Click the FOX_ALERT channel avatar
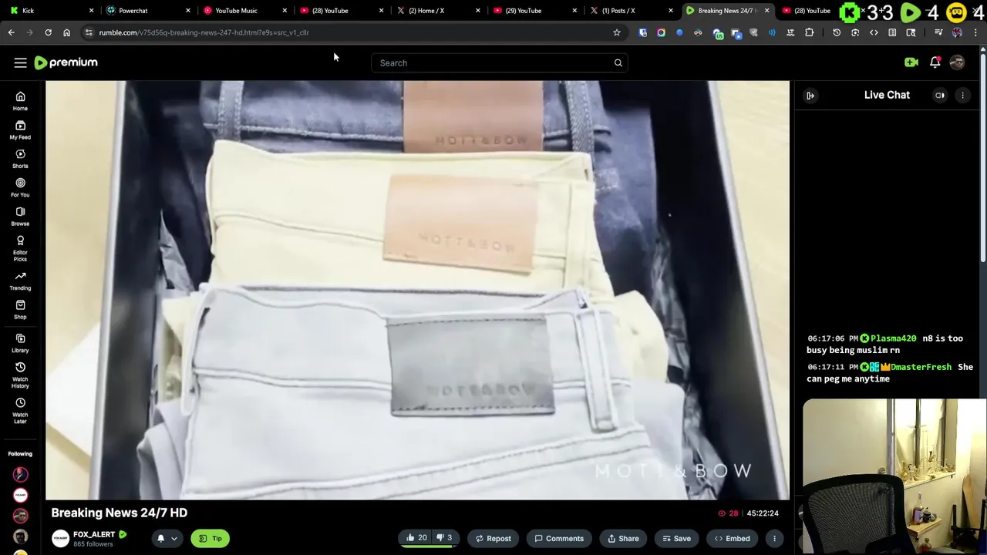The width and height of the screenshot is (987, 555). tap(60, 539)
